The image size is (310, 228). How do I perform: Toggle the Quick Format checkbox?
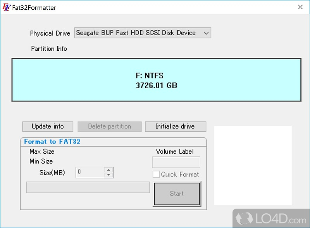[156, 174]
